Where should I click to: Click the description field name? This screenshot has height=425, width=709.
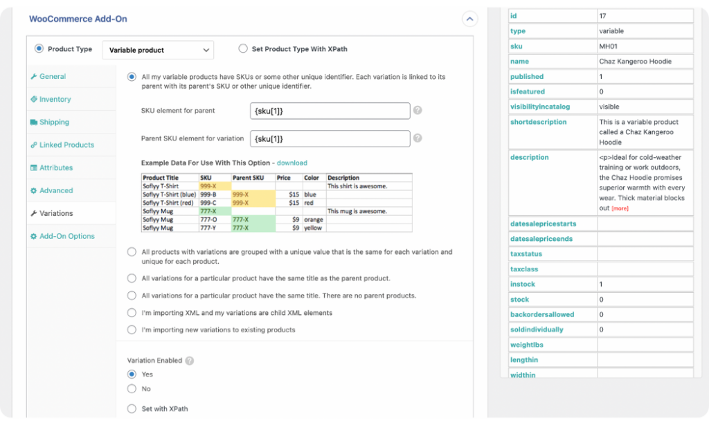tap(530, 157)
